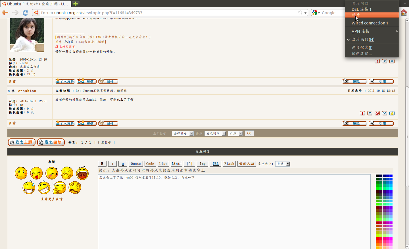Click thumbs-up thanks icon on crashton's post
The width and height of the screenshot is (409, 249).
(392, 113)
